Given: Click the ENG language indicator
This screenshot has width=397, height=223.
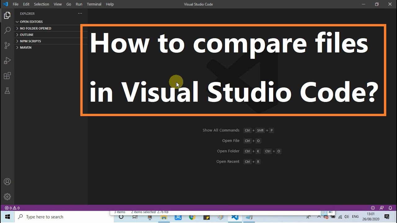Looking at the screenshot, I should (355, 217).
